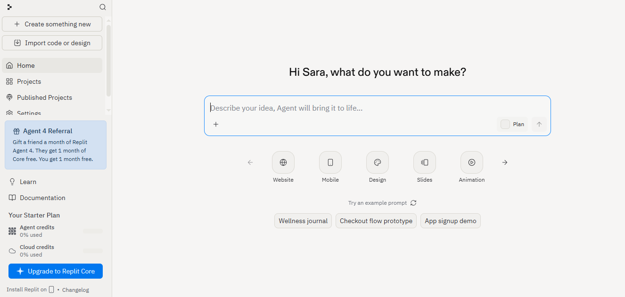Select the Website globe icon
This screenshot has height=297, width=625.
point(283,162)
